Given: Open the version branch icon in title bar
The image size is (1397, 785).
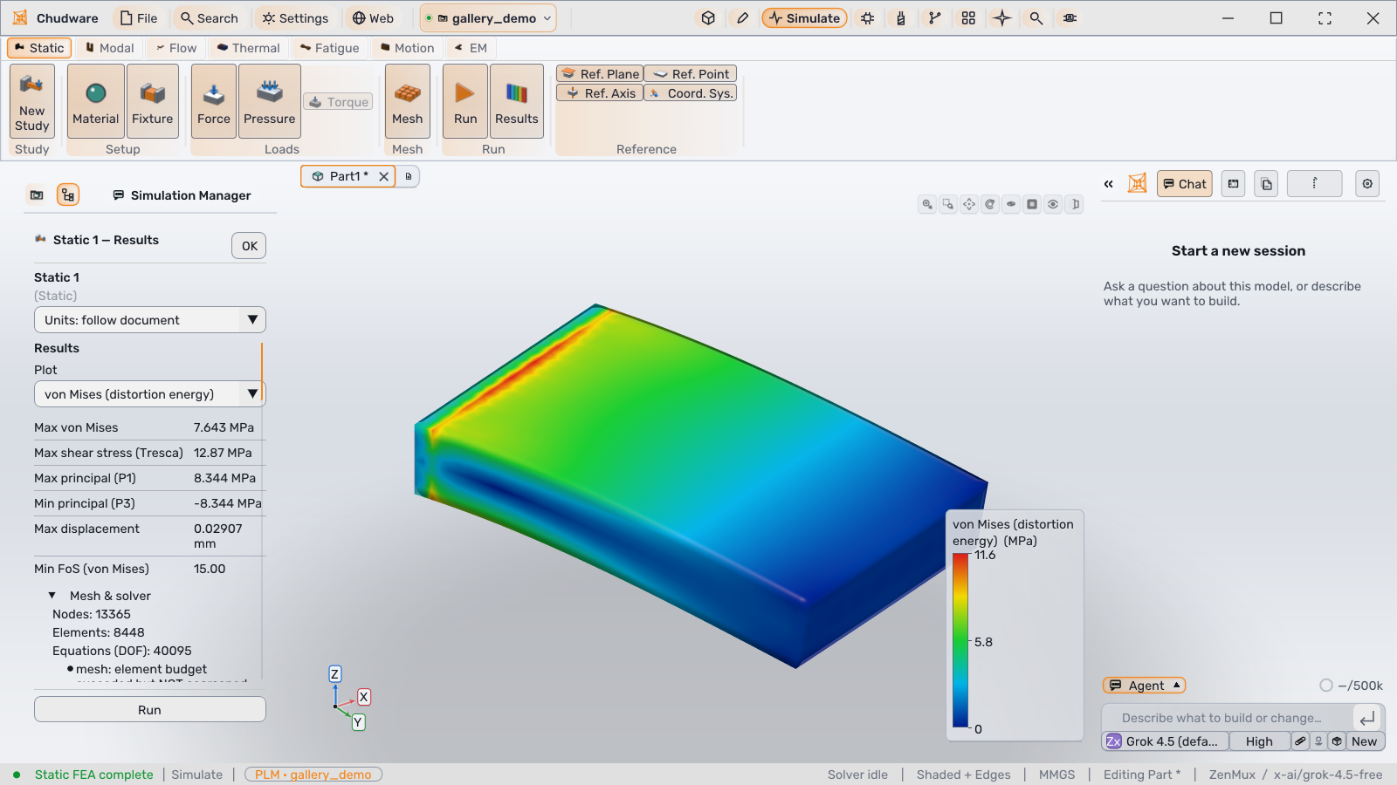Looking at the screenshot, I should [x=935, y=17].
